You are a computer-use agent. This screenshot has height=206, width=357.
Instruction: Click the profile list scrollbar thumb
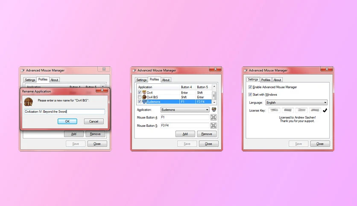pos(214,95)
